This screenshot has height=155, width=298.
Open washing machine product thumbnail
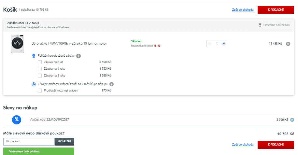coord(18,44)
